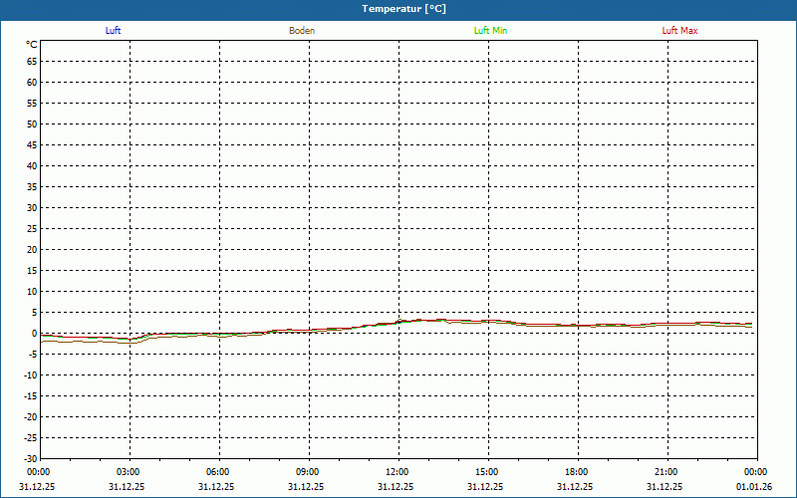This screenshot has width=797, height=498.
Task: Click the Boden legend label
Action: [302, 31]
